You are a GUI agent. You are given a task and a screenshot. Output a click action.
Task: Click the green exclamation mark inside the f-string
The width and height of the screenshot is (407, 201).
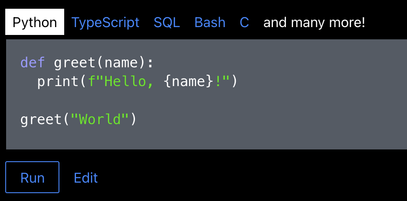click(218, 82)
